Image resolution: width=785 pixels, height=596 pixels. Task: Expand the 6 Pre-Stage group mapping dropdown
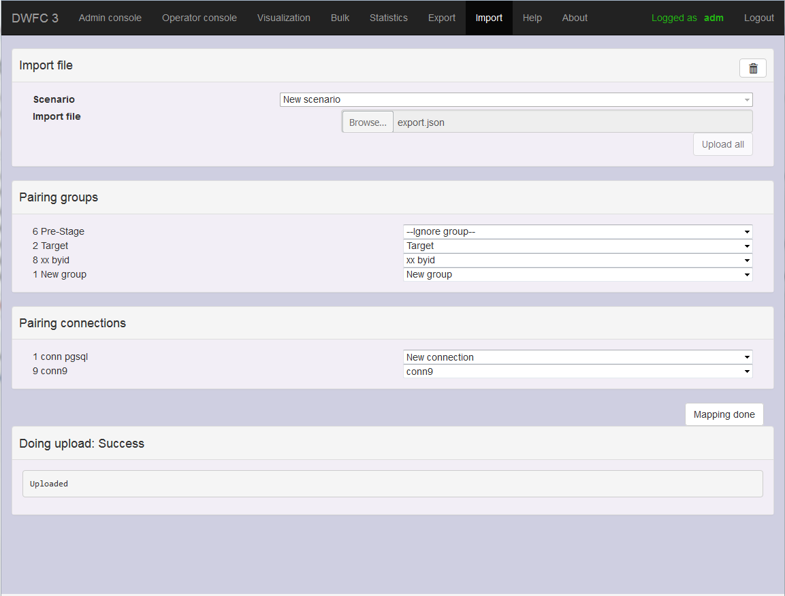coord(577,232)
